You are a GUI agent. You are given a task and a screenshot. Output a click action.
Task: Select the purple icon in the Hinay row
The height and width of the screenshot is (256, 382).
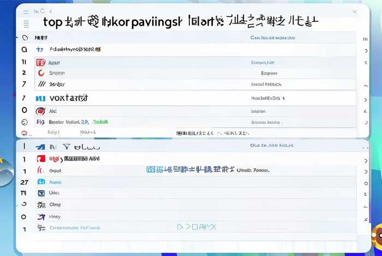point(40,217)
